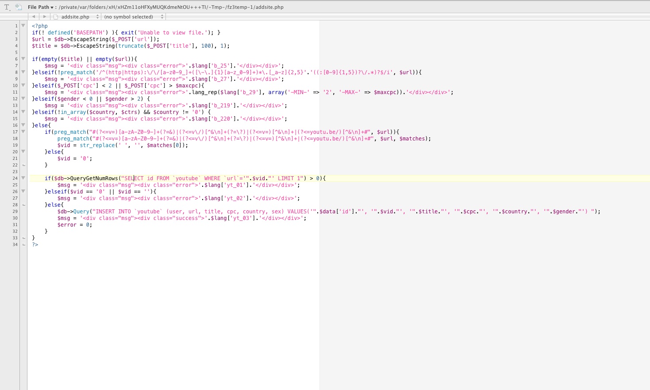Click the document icon in the toolbar

pos(19,7)
